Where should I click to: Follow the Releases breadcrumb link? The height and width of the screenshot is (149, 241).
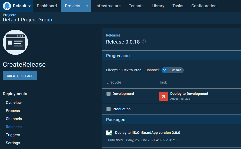tap(113, 35)
